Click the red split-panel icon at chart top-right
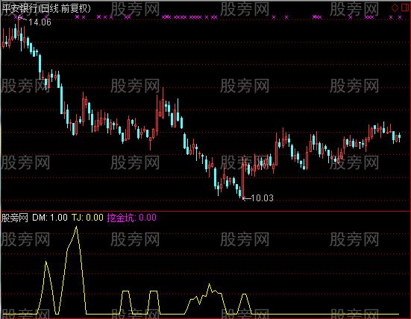The width and height of the screenshot is (411, 319). click(x=405, y=7)
